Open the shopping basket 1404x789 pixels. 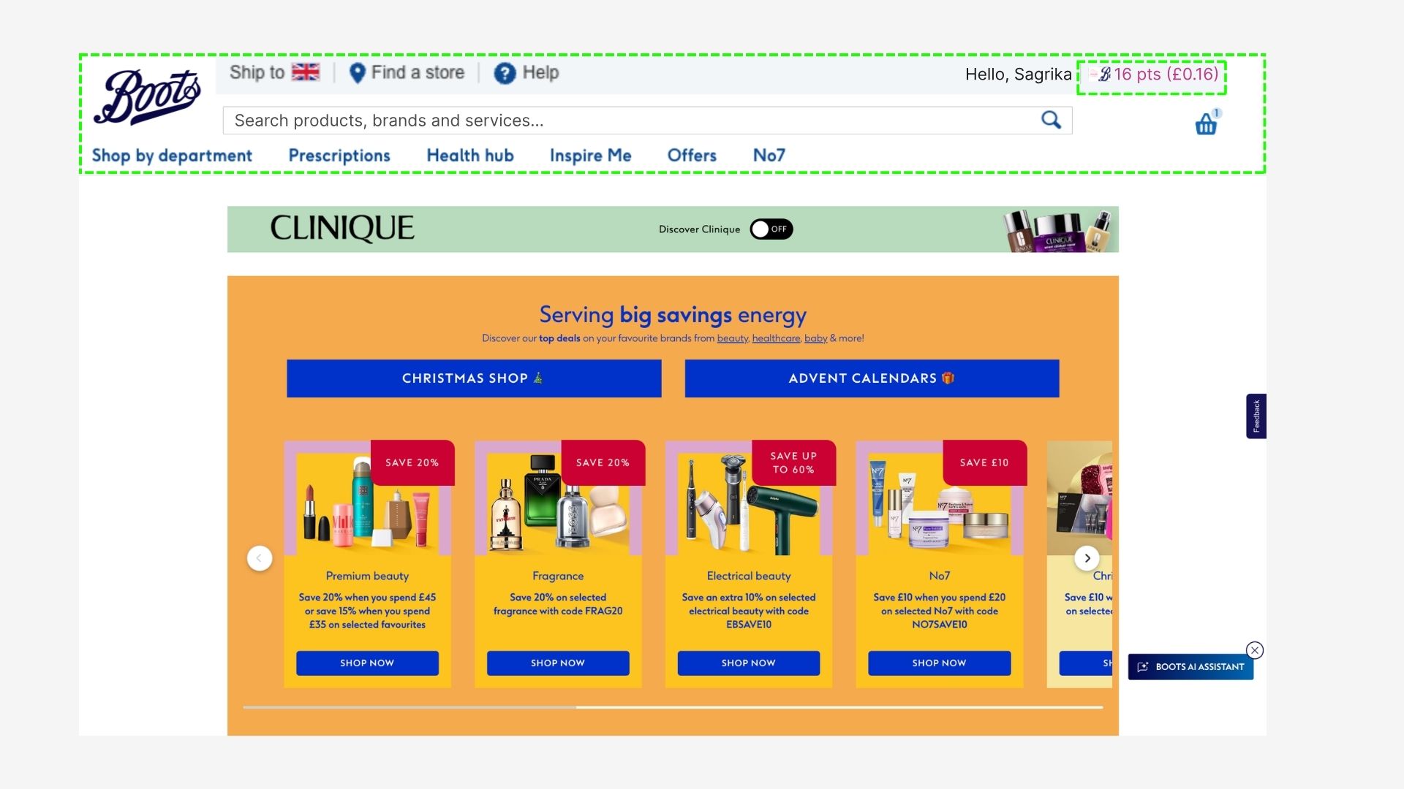coord(1207,124)
